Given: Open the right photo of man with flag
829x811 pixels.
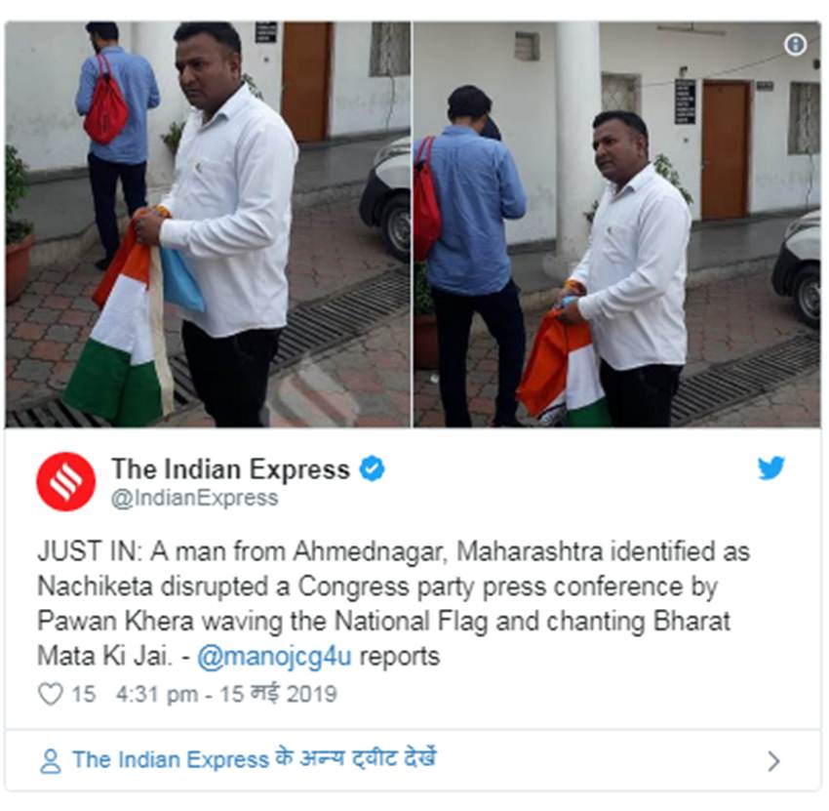Looking at the screenshot, I should point(616,224).
